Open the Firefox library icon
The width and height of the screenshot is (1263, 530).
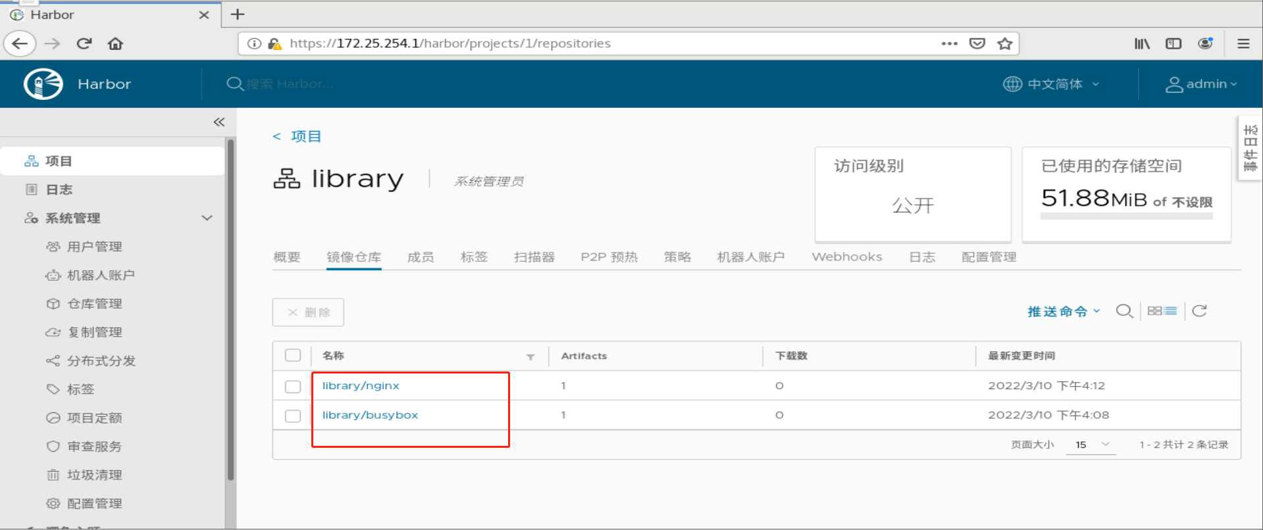point(1142,43)
